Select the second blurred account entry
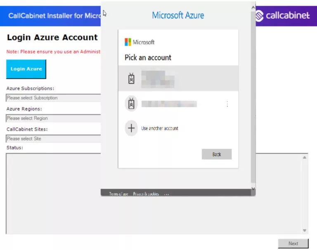Screen dimensions: 317x250 pyautogui.click(x=178, y=104)
